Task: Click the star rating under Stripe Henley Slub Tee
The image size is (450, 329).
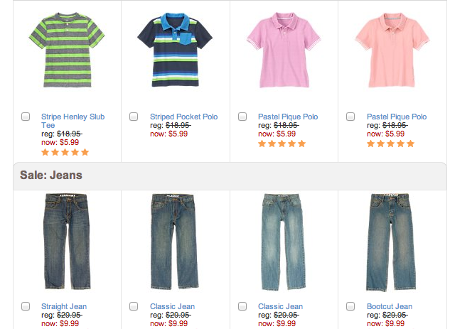Action: pos(65,152)
